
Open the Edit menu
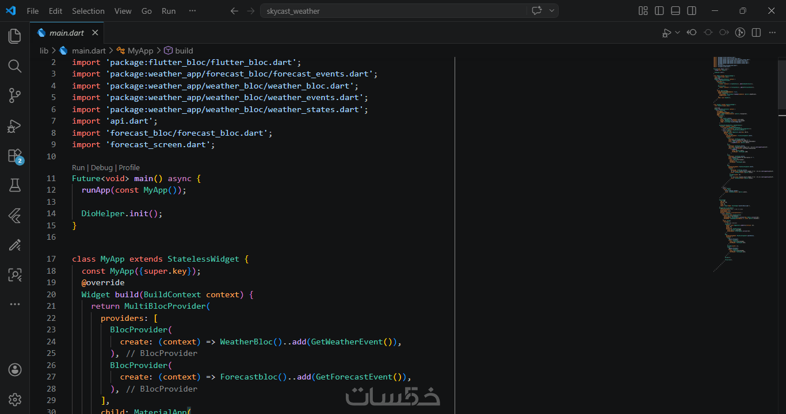[55, 11]
